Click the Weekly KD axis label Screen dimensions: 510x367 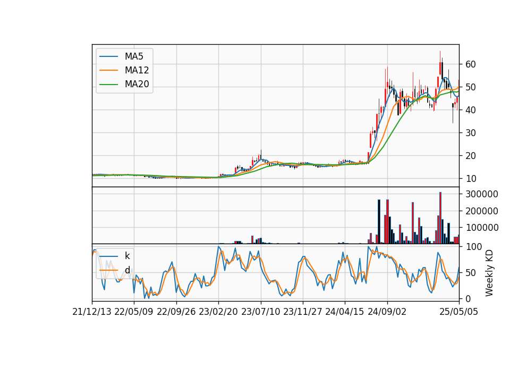[x=489, y=273]
